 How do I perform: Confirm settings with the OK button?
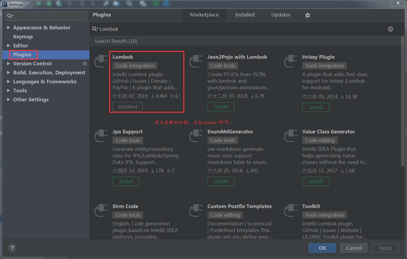click(x=322, y=248)
